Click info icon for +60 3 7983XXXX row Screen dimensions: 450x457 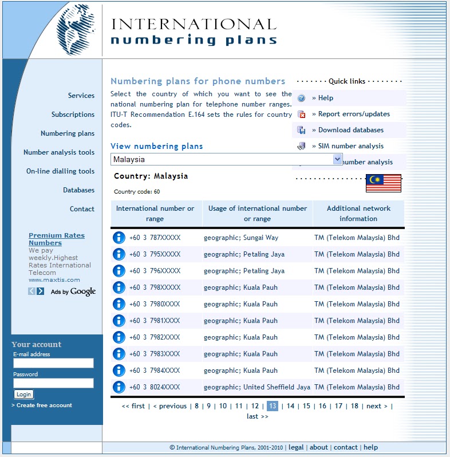[119, 354]
